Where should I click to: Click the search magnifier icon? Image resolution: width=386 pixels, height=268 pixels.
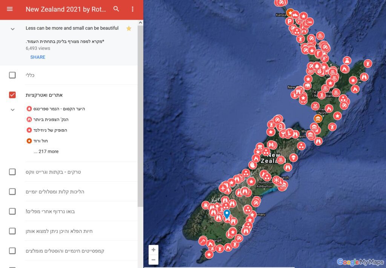point(116,9)
